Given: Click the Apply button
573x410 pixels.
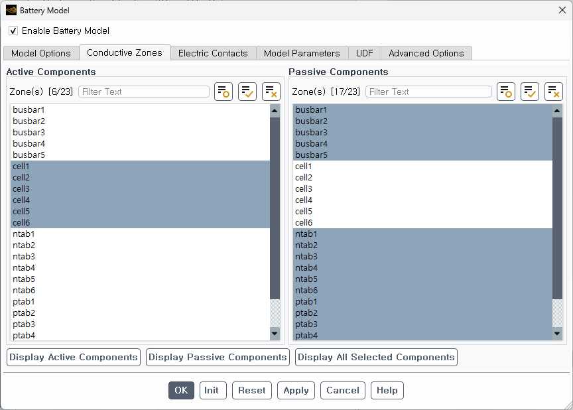Looking at the screenshot, I should click(x=296, y=390).
